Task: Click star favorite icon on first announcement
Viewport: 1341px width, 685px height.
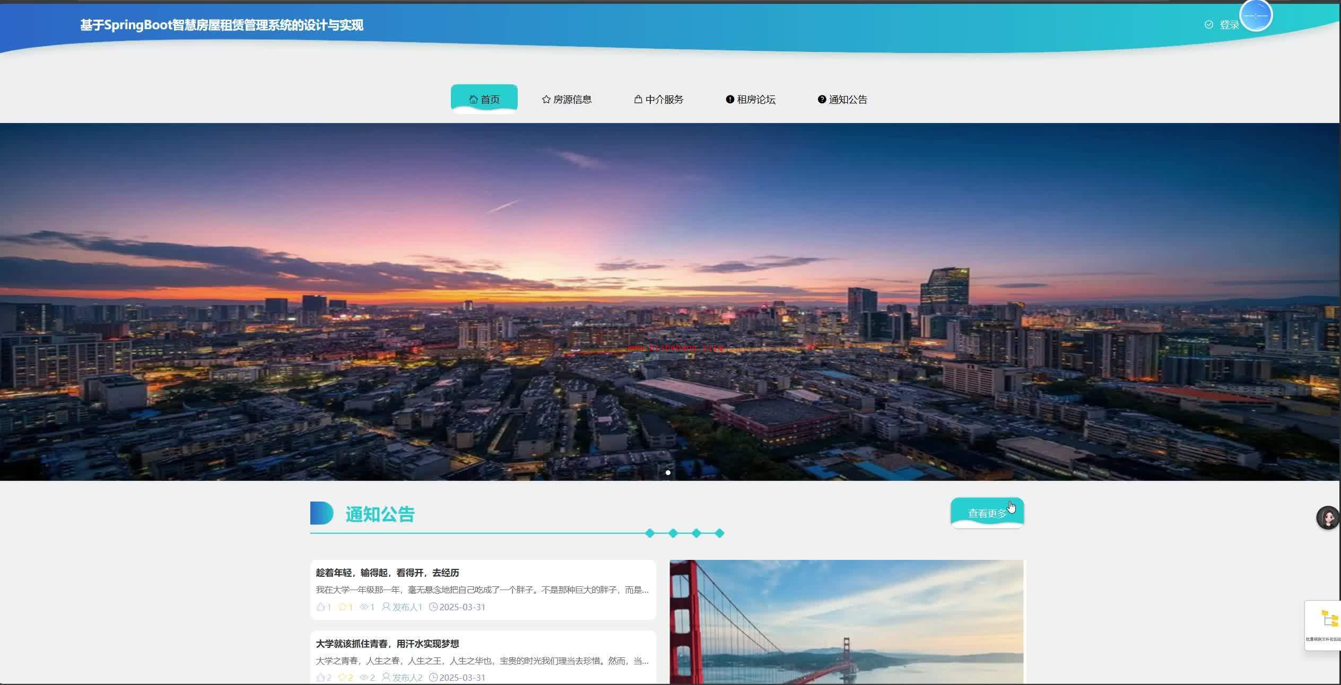Action: (342, 607)
